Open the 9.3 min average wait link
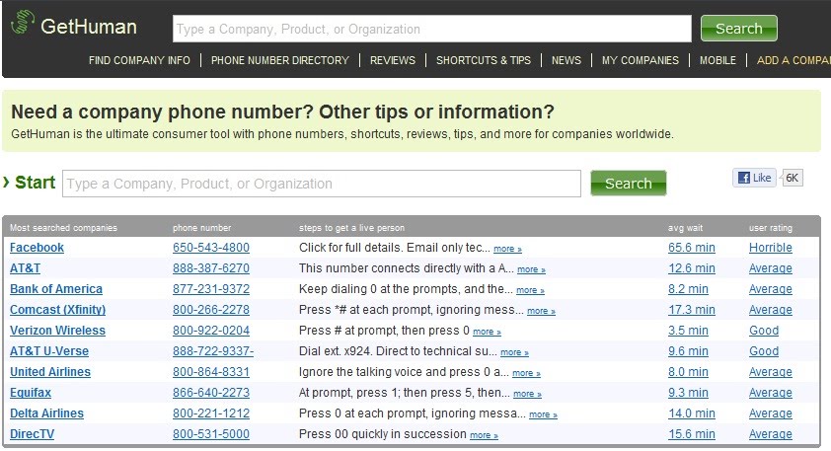831x451 pixels. pos(688,393)
